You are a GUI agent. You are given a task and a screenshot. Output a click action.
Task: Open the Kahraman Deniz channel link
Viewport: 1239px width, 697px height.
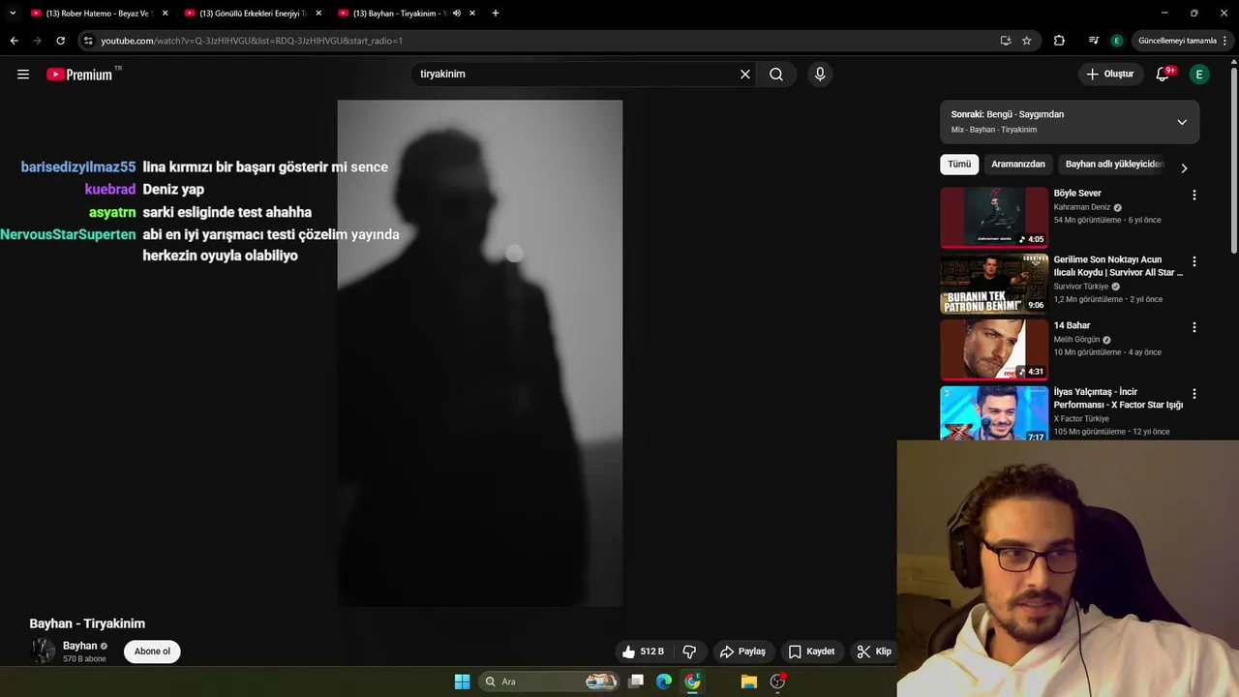click(x=1082, y=207)
